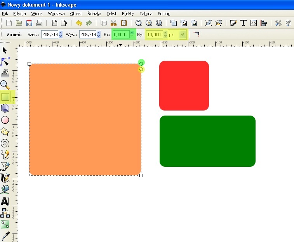Open the Text and Font dialog icon

click(x=244, y=23)
